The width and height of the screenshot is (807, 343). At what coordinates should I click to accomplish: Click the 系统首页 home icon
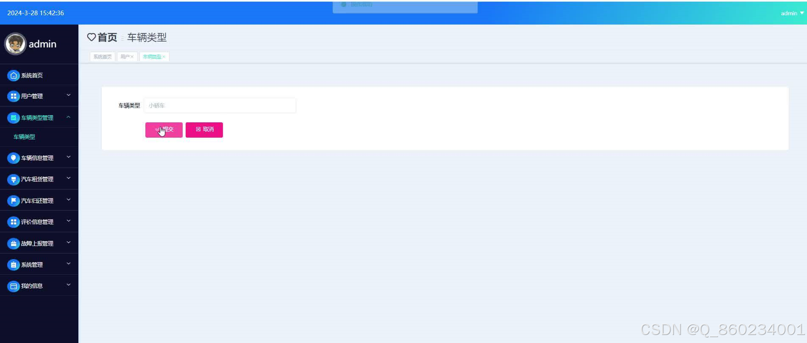pos(14,75)
